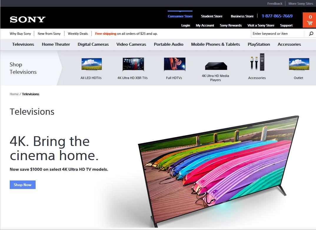Image resolution: width=316 pixels, height=230 pixels.
Task: Click the large 4K TV hero image
Action: tap(218, 172)
